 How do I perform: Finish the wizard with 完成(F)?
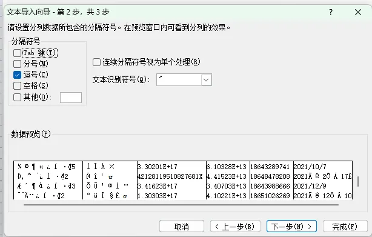[x=345, y=226]
